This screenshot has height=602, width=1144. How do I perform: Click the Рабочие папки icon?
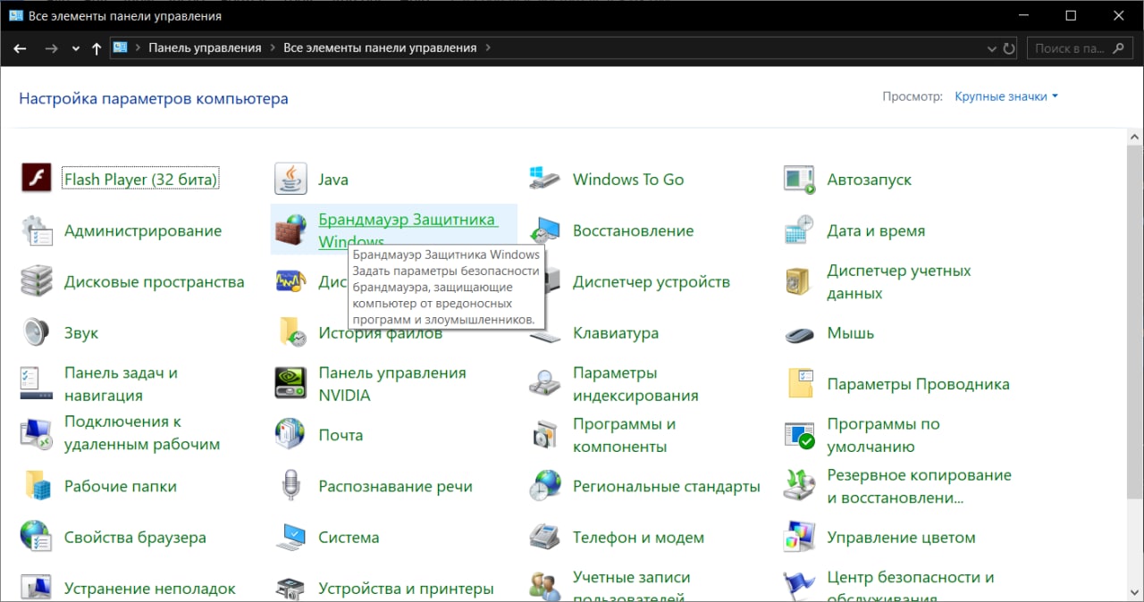pos(37,486)
